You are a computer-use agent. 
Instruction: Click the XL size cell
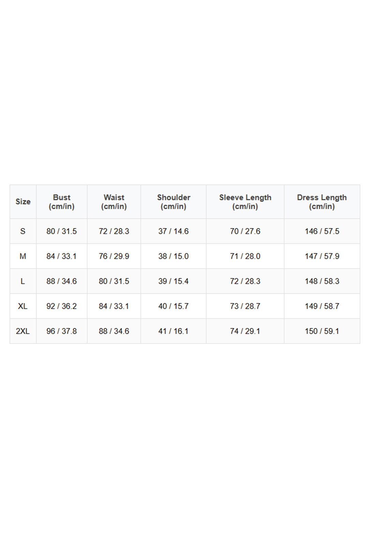[23, 306]
